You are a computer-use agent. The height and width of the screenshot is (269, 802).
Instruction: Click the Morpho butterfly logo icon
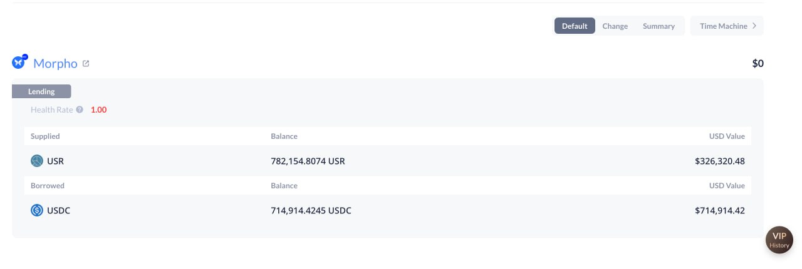pos(19,62)
